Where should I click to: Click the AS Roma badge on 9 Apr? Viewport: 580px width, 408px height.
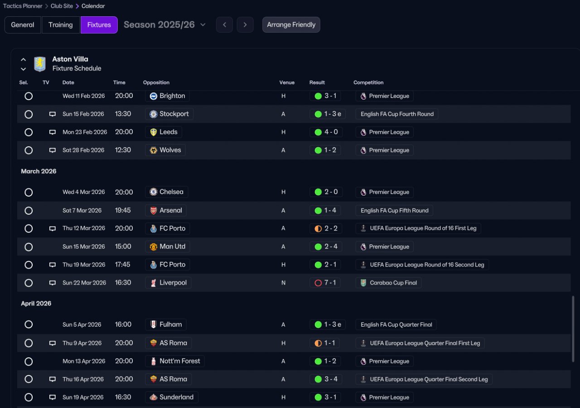154,343
